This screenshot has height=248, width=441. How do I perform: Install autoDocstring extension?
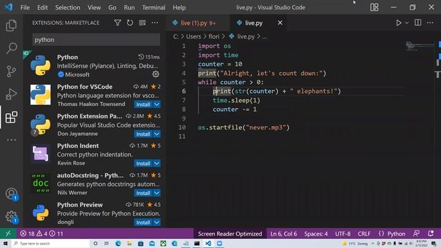click(143, 193)
